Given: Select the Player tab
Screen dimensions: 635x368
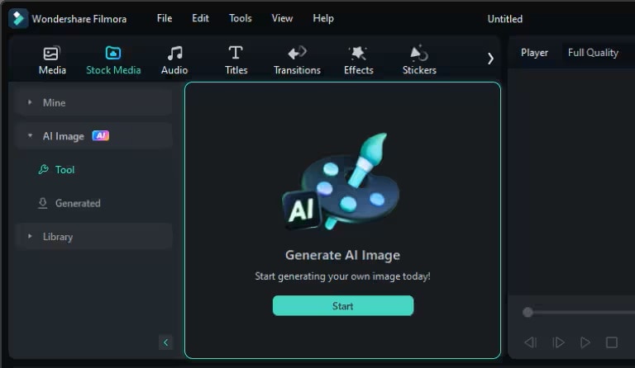Looking at the screenshot, I should pos(534,53).
